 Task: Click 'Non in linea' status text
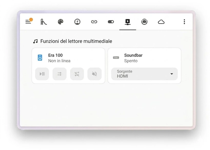[x=59, y=61]
